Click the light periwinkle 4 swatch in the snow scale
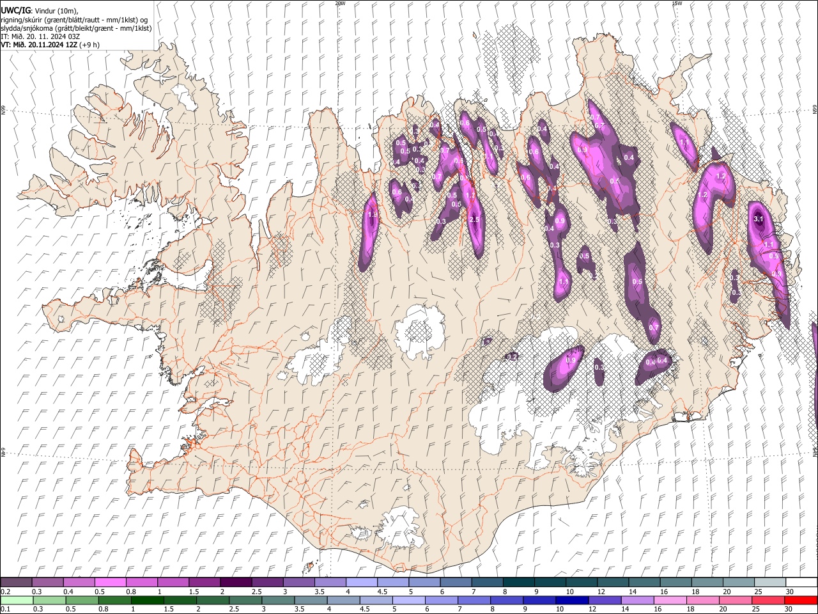 pos(361,582)
